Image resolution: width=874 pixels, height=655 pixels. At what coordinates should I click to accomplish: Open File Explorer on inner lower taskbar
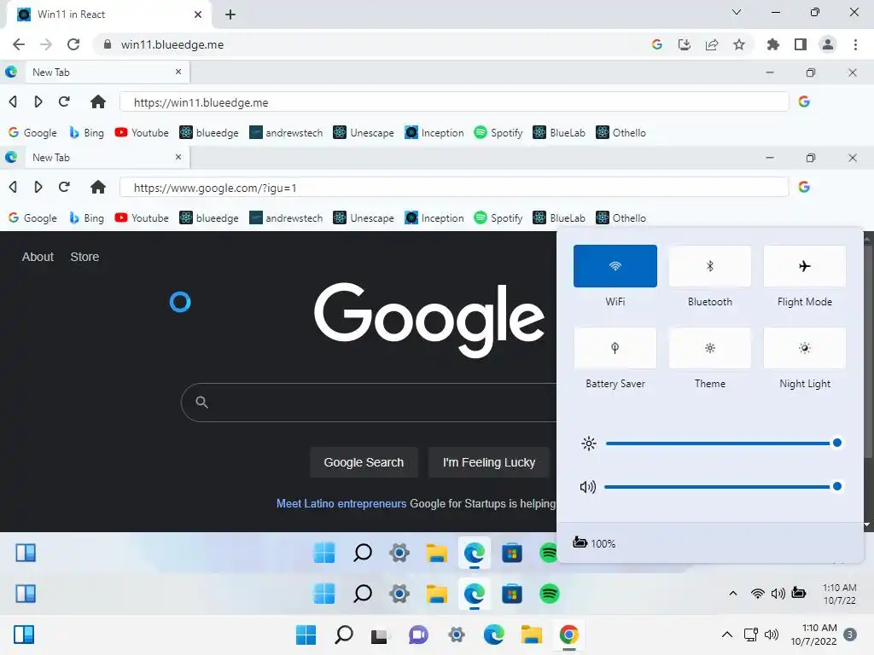coord(436,594)
